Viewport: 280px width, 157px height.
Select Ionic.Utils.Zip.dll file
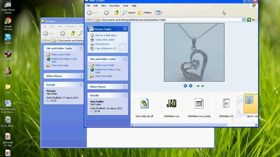click(x=144, y=106)
